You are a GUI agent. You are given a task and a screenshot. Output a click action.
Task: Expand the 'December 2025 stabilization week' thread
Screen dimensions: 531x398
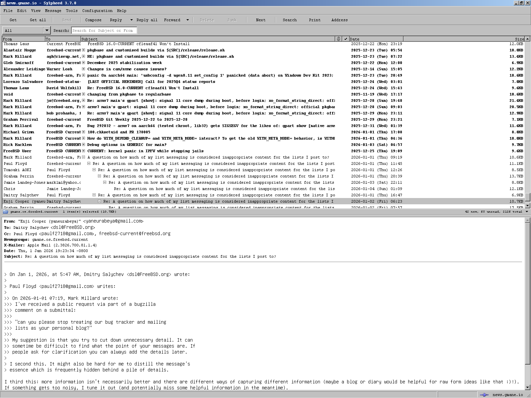pos(84,63)
